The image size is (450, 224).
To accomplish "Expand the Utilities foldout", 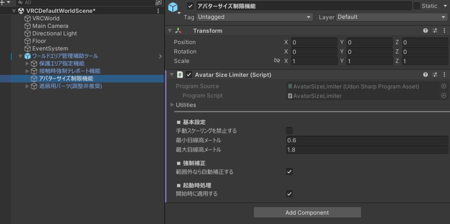I will point(172,105).
